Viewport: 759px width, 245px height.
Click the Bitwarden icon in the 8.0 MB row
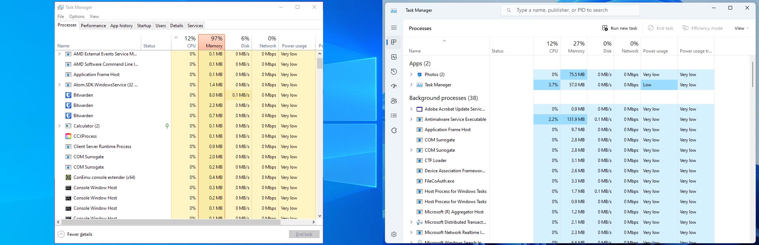point(68,95)
